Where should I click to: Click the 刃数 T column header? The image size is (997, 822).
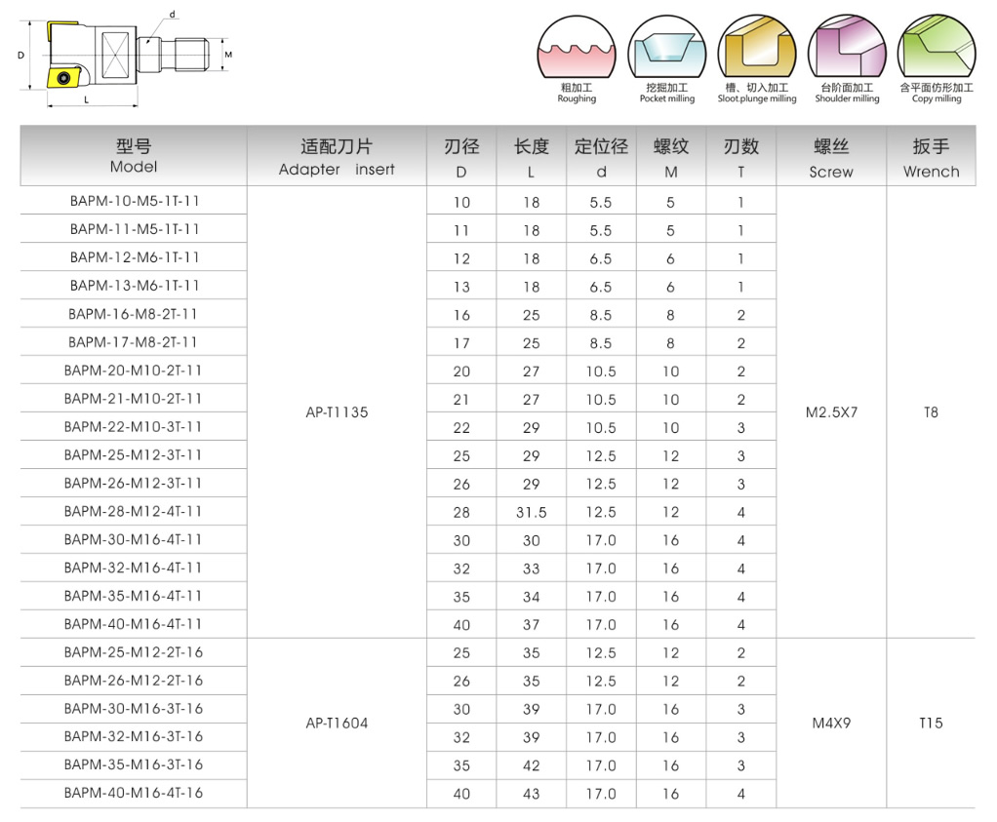[x=741, y=156]
